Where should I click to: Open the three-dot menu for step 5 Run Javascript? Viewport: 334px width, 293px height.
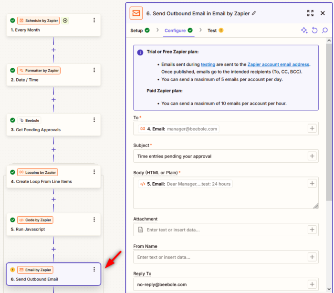pos(94,220)
